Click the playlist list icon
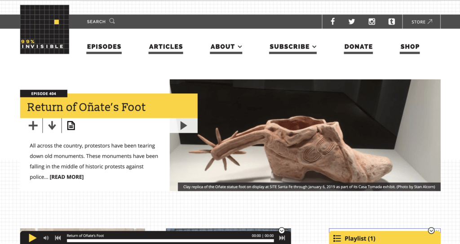The width and height of the screenshot is (460, 244). click(337, 239)
